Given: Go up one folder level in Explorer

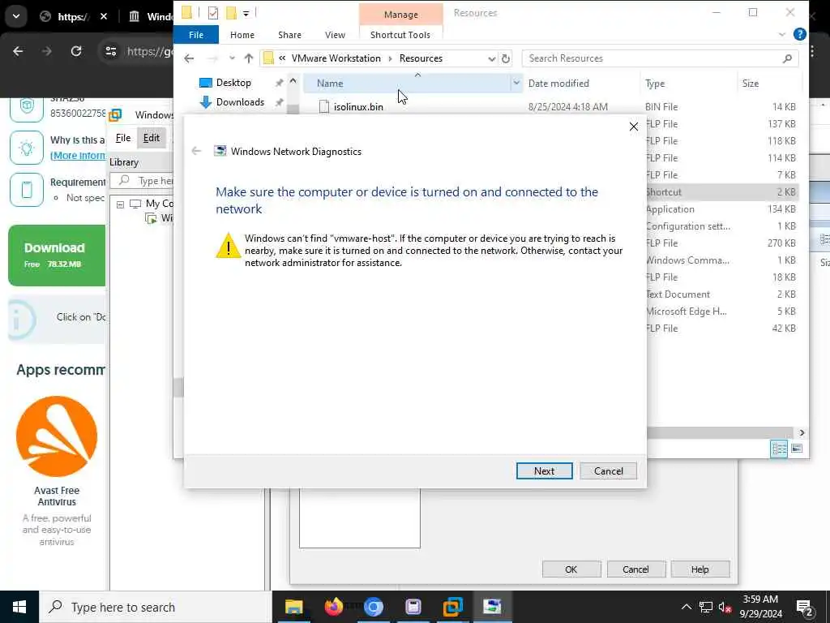Looking at the screenshot, I should coord(249,58).
